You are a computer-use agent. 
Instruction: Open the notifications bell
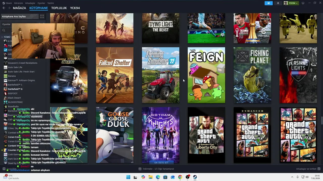[278, 3]
